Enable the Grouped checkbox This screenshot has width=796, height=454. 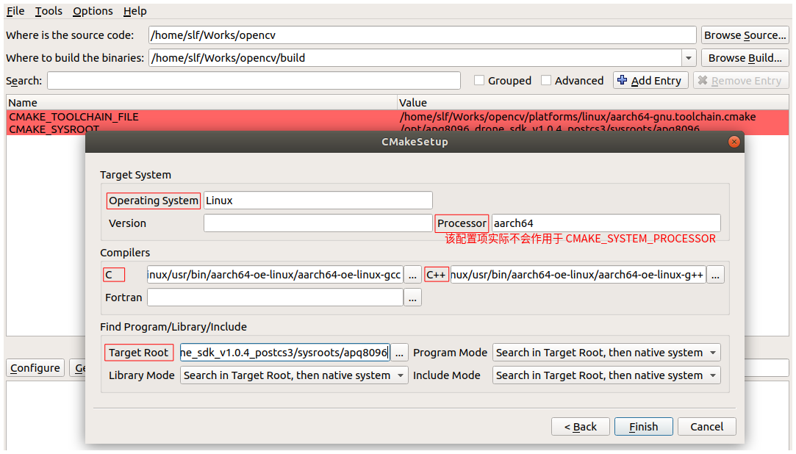click(479, 80)
